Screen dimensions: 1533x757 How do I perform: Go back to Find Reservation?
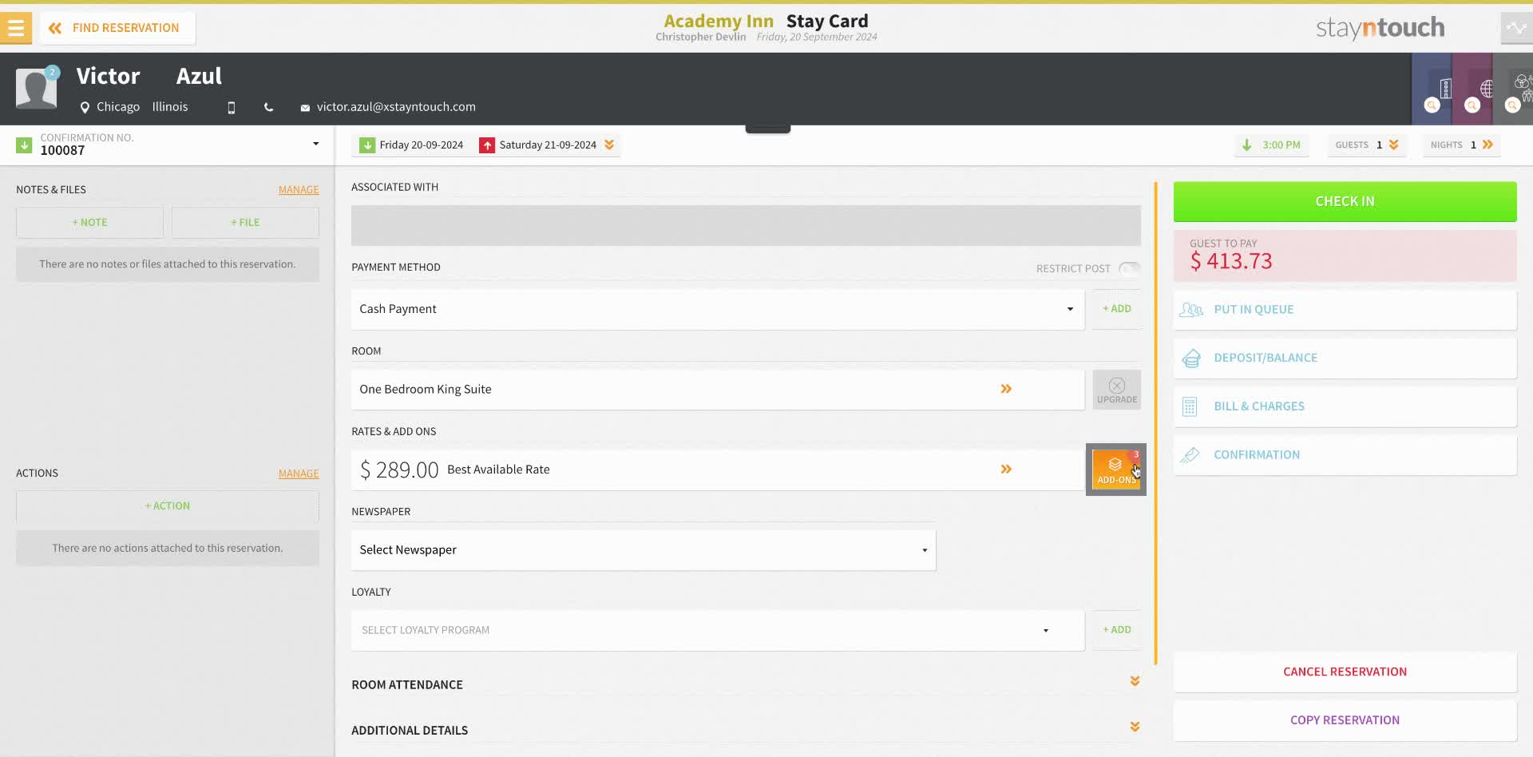coord(117,28)
